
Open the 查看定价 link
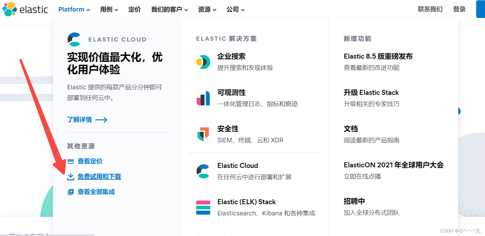[x=90, y=161]
